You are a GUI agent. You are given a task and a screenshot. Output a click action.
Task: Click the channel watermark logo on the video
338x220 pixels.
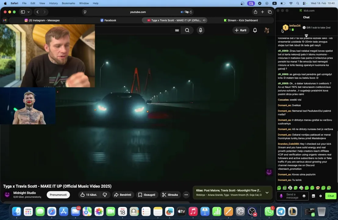tap(269, 172)
